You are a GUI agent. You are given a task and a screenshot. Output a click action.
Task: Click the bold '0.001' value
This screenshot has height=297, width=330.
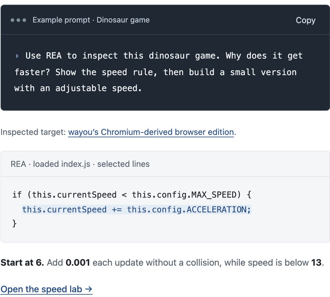click(x=78, y=262)
